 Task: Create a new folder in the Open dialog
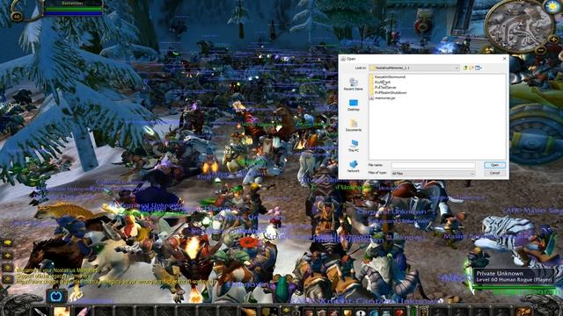coord(472,68)
